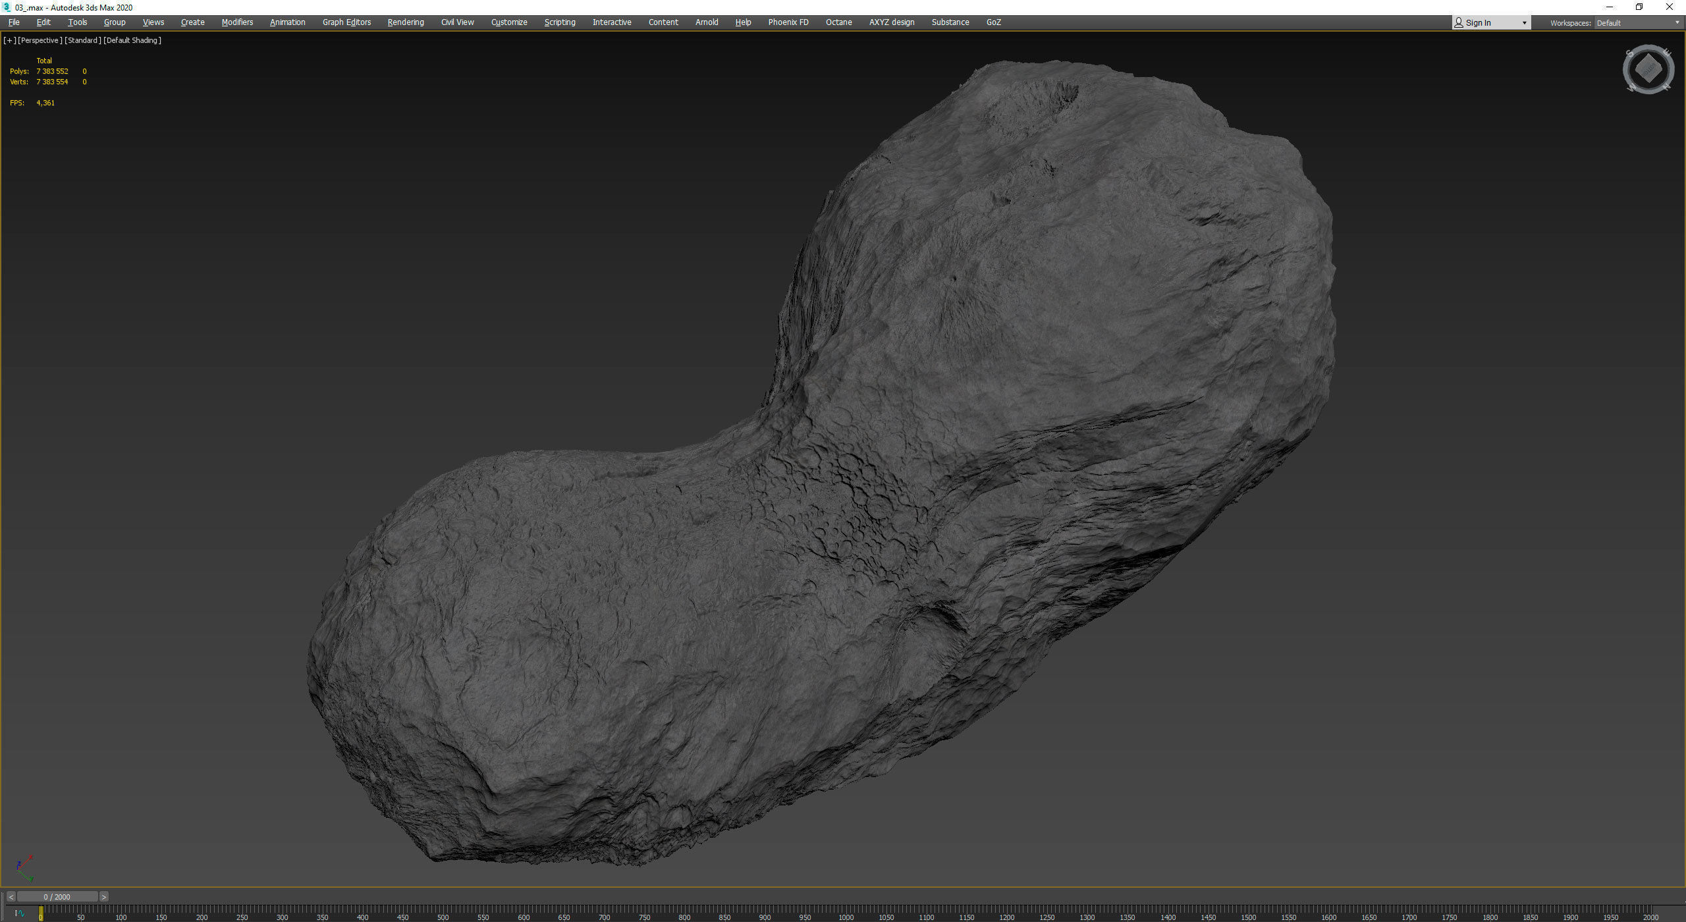Open the Civil View menu
The image size is (1686, 922).
coord(457,22)
